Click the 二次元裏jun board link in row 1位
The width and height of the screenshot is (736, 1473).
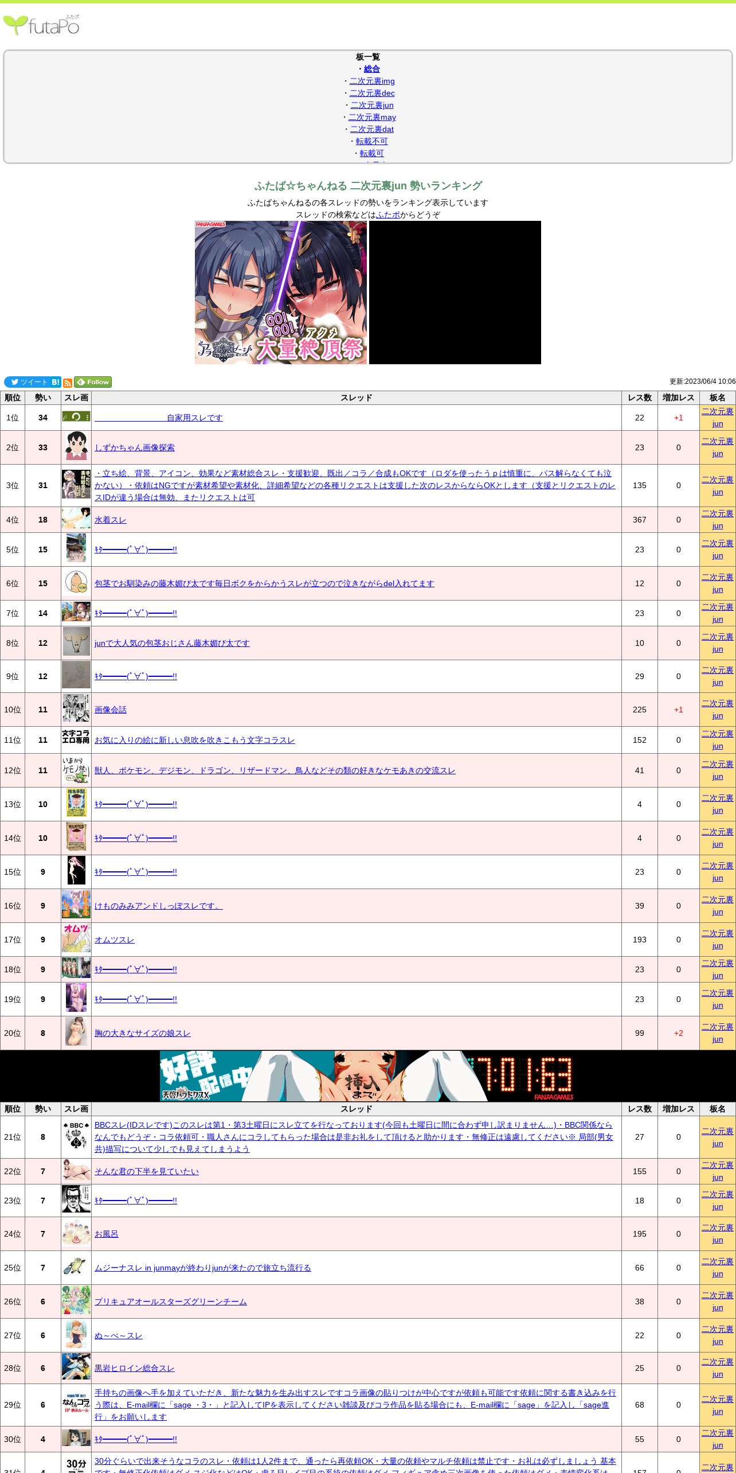click(718, 418)
